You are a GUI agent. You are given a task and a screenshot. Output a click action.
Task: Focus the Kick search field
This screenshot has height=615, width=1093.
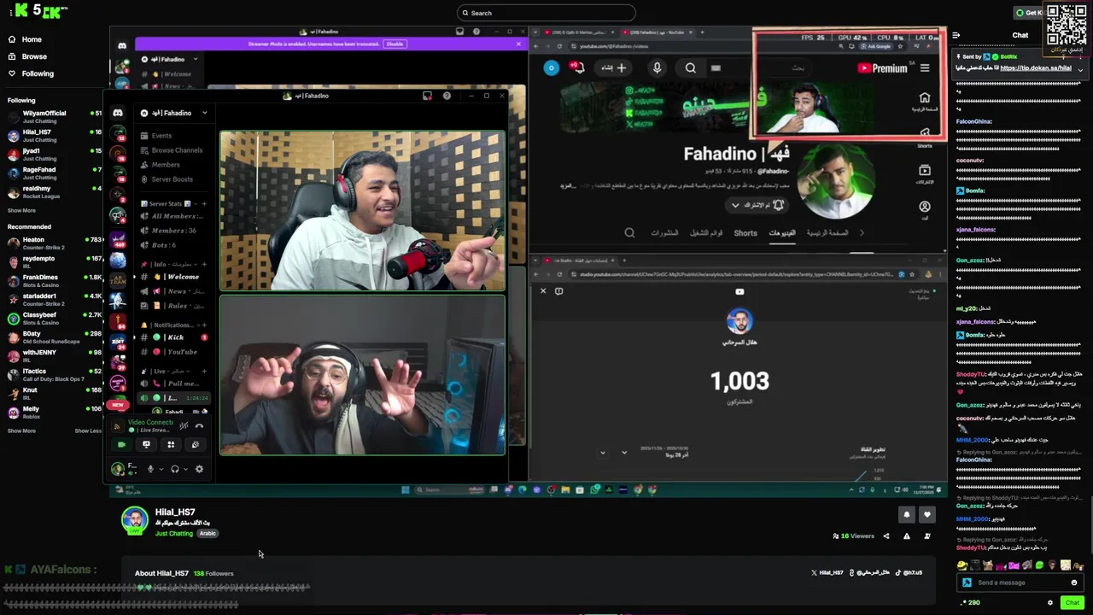pos(546,13)
